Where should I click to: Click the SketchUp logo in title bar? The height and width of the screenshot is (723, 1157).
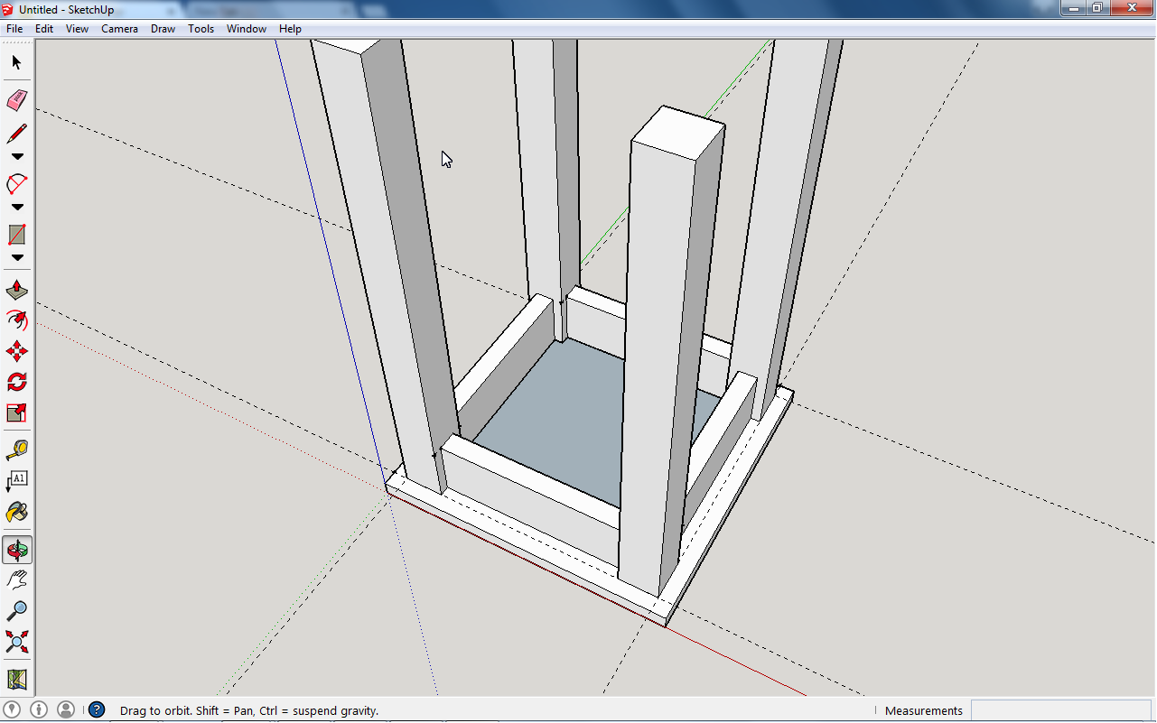[x=9, y=9]
